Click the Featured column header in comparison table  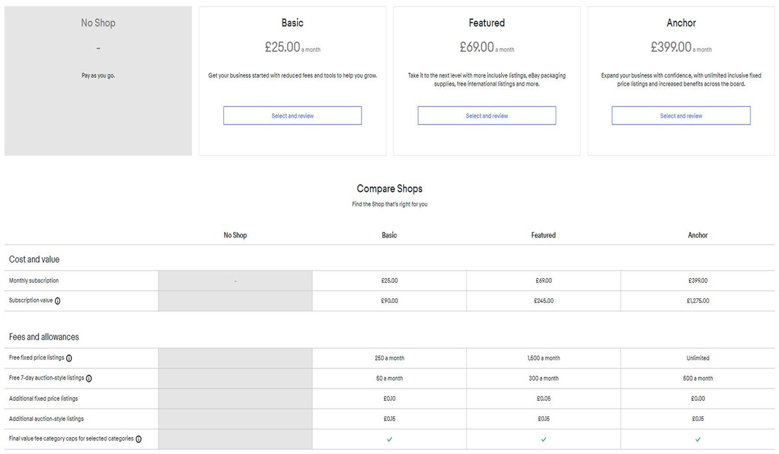[543, 235]
